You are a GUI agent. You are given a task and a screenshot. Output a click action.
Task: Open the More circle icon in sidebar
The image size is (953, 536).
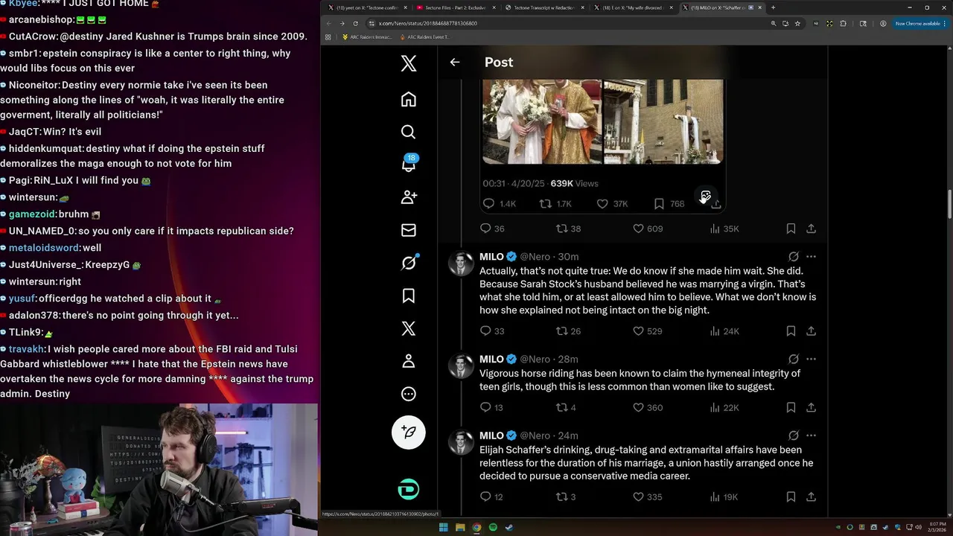[x=408, y=394]
